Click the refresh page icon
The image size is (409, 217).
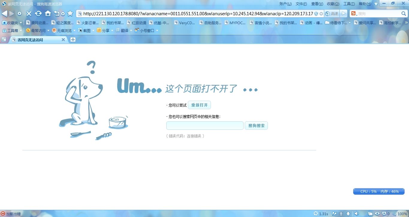pyautogui.click(x=38, y=13)
